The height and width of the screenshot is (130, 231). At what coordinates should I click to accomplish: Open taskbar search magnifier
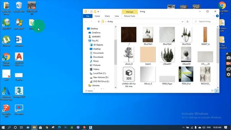[x=9, y=127]
